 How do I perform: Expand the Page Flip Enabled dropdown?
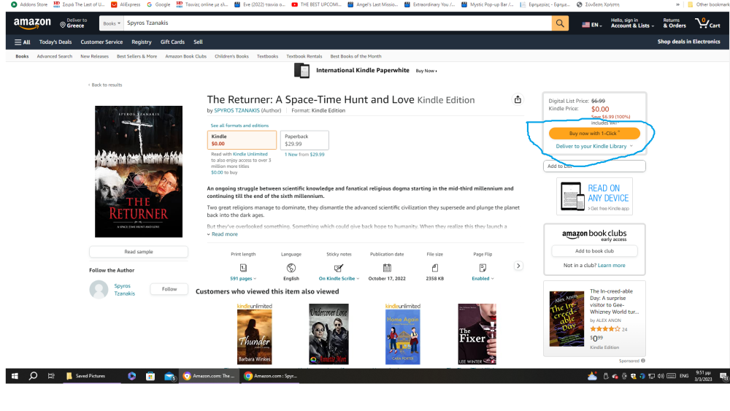click(483, 278)
